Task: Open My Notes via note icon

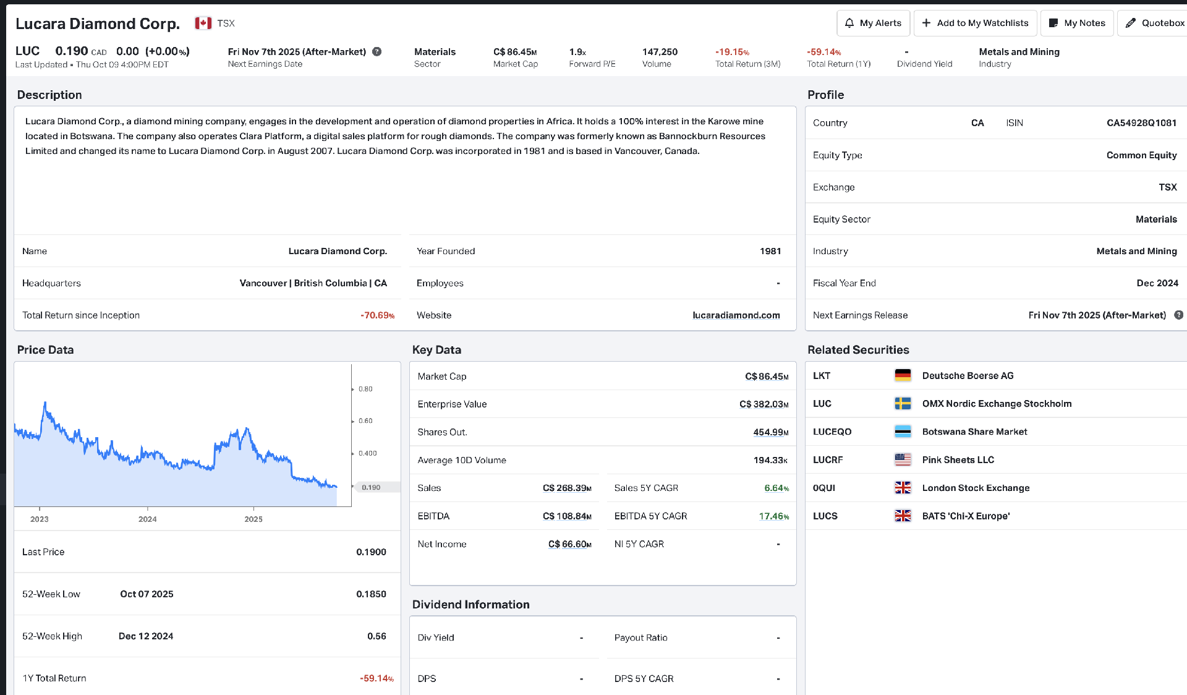Action: [1053, 23]
